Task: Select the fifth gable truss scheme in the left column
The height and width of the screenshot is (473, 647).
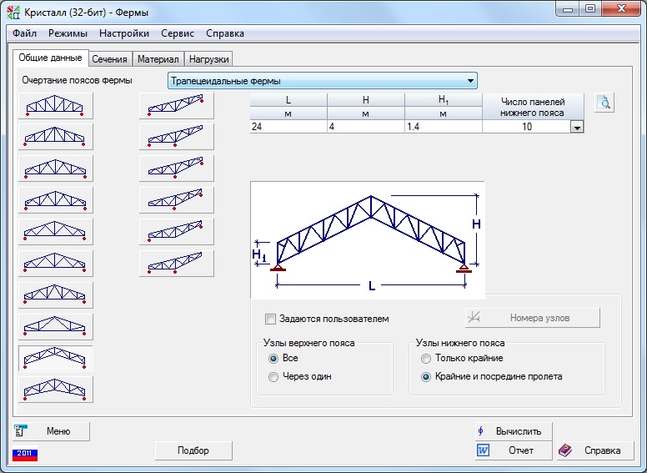Action: point(56,232)
